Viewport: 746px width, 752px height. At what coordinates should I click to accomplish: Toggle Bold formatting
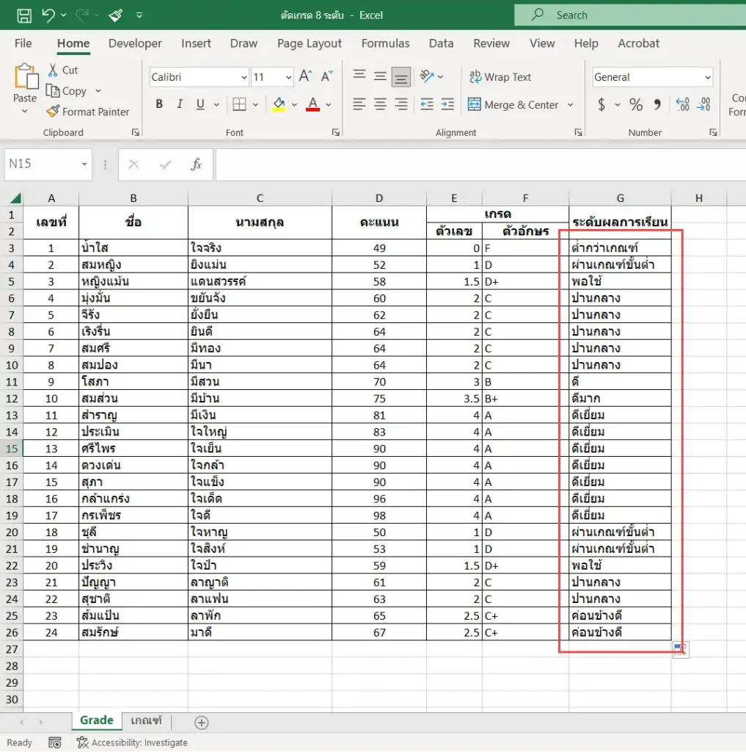coord(159,104)
